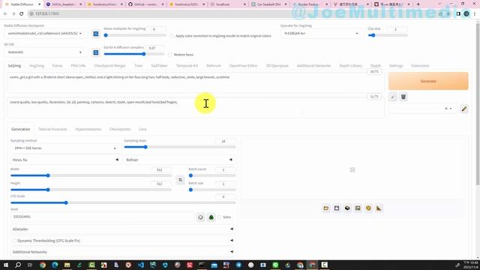The height and width of the screenshot is (270, 480).
Task: Open Windows taskbar search
Action: point(18,265)
